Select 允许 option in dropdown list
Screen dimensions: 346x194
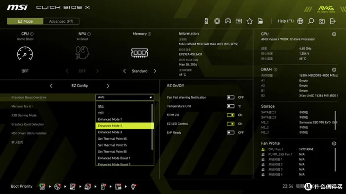pyautogui.click(x=123, y=113)
